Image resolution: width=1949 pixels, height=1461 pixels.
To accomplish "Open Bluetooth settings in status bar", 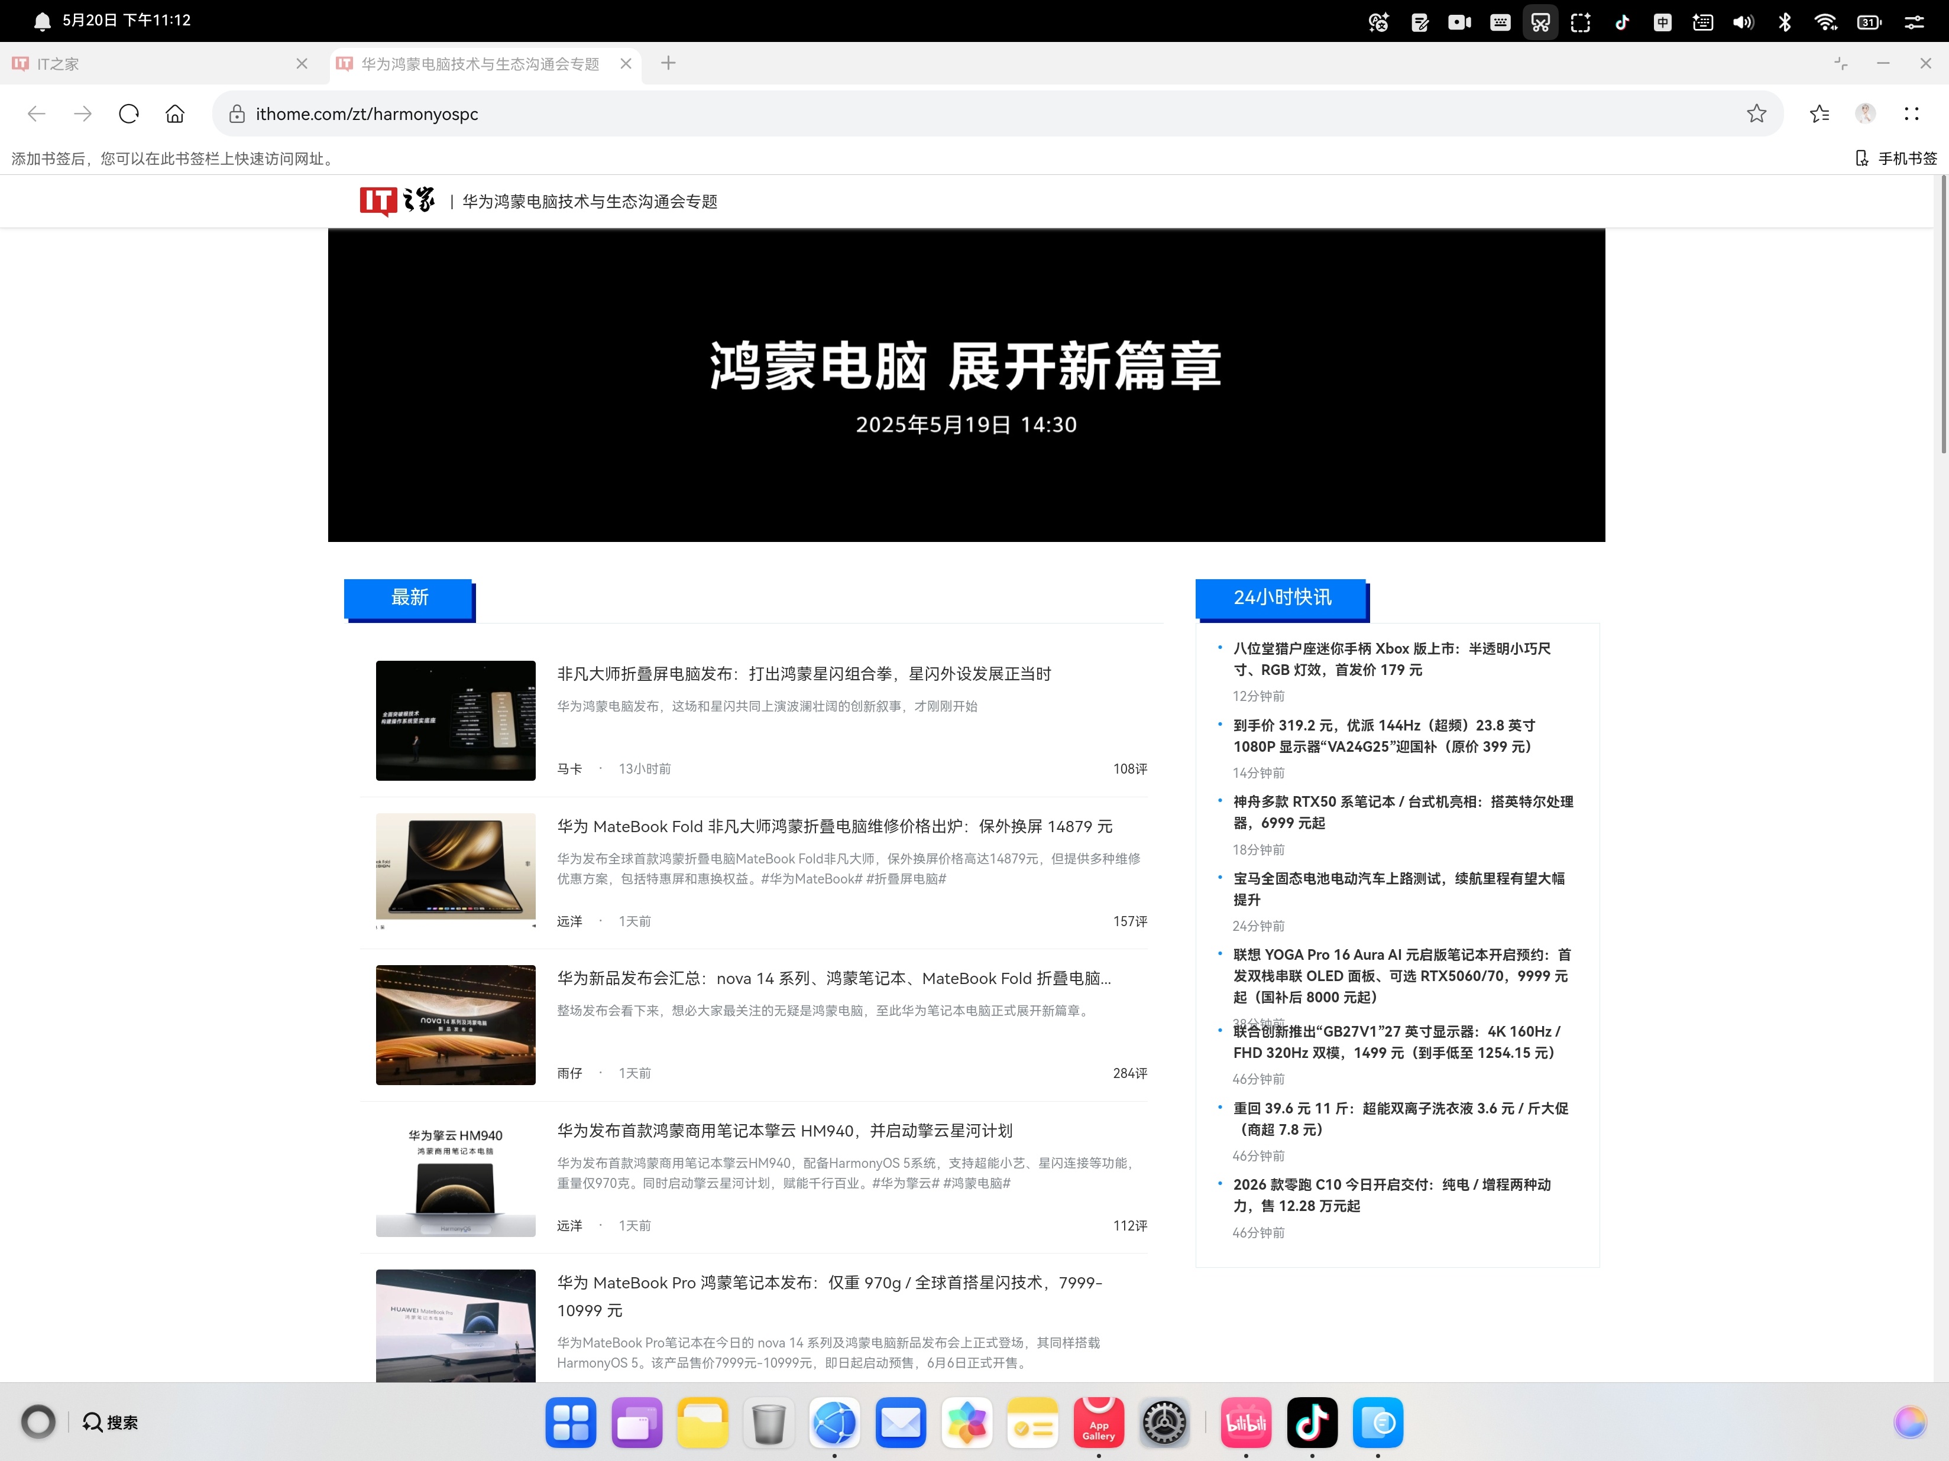I will pyautogui.click(x=1784, y=22).
